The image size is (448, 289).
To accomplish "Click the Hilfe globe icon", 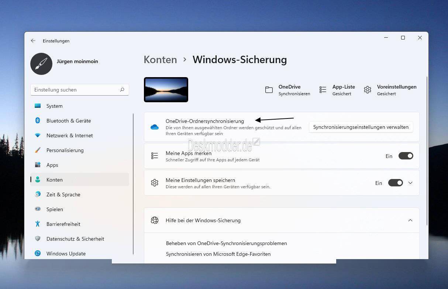I will click(x=154, y=220).
